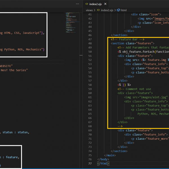Open the views folder breadcrumb
This screenshot has width=169, height=169.
click(89, 10)
